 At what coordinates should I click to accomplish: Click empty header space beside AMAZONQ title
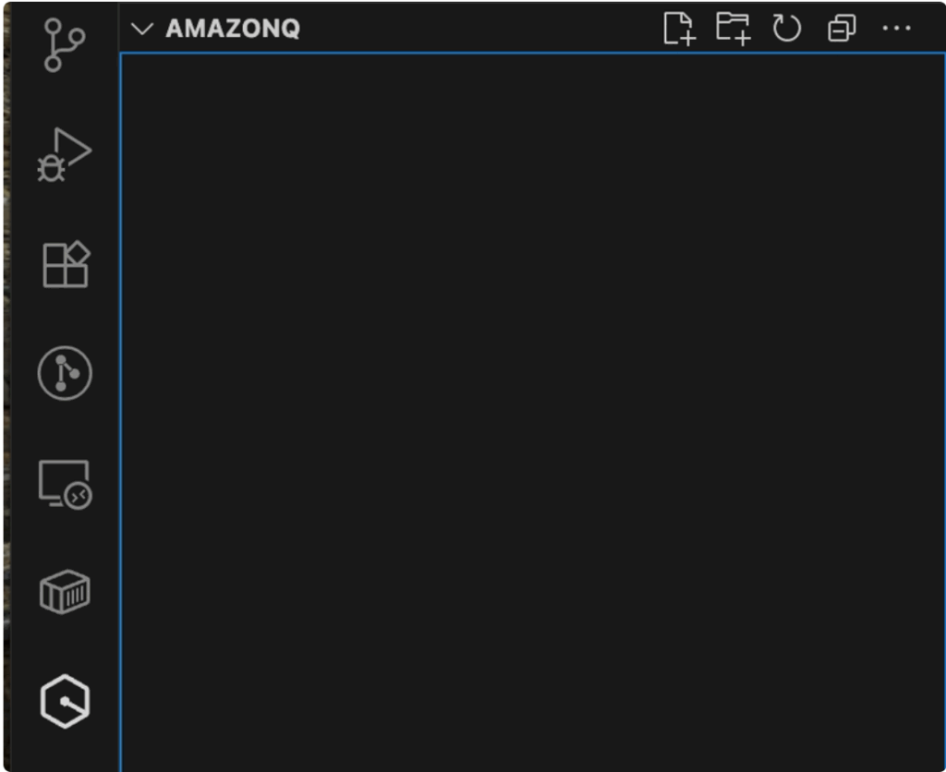[x=480, y=29]
